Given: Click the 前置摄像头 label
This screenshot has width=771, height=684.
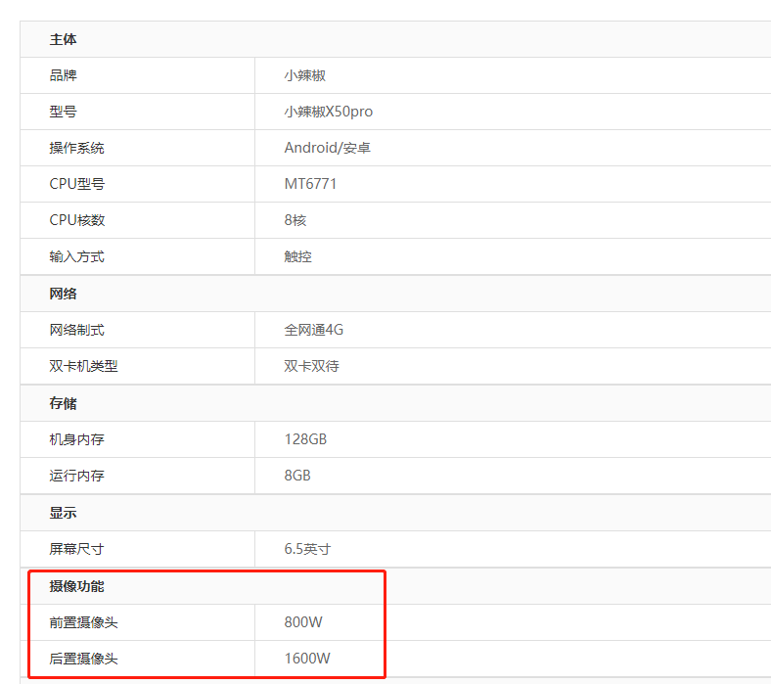Looking at the screenshot, I should [83, 622].
